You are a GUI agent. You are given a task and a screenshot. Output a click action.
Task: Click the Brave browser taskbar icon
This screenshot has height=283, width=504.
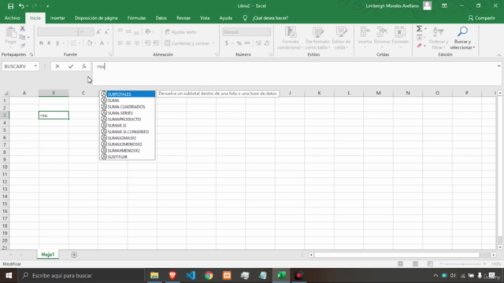(x=172, y=275)
